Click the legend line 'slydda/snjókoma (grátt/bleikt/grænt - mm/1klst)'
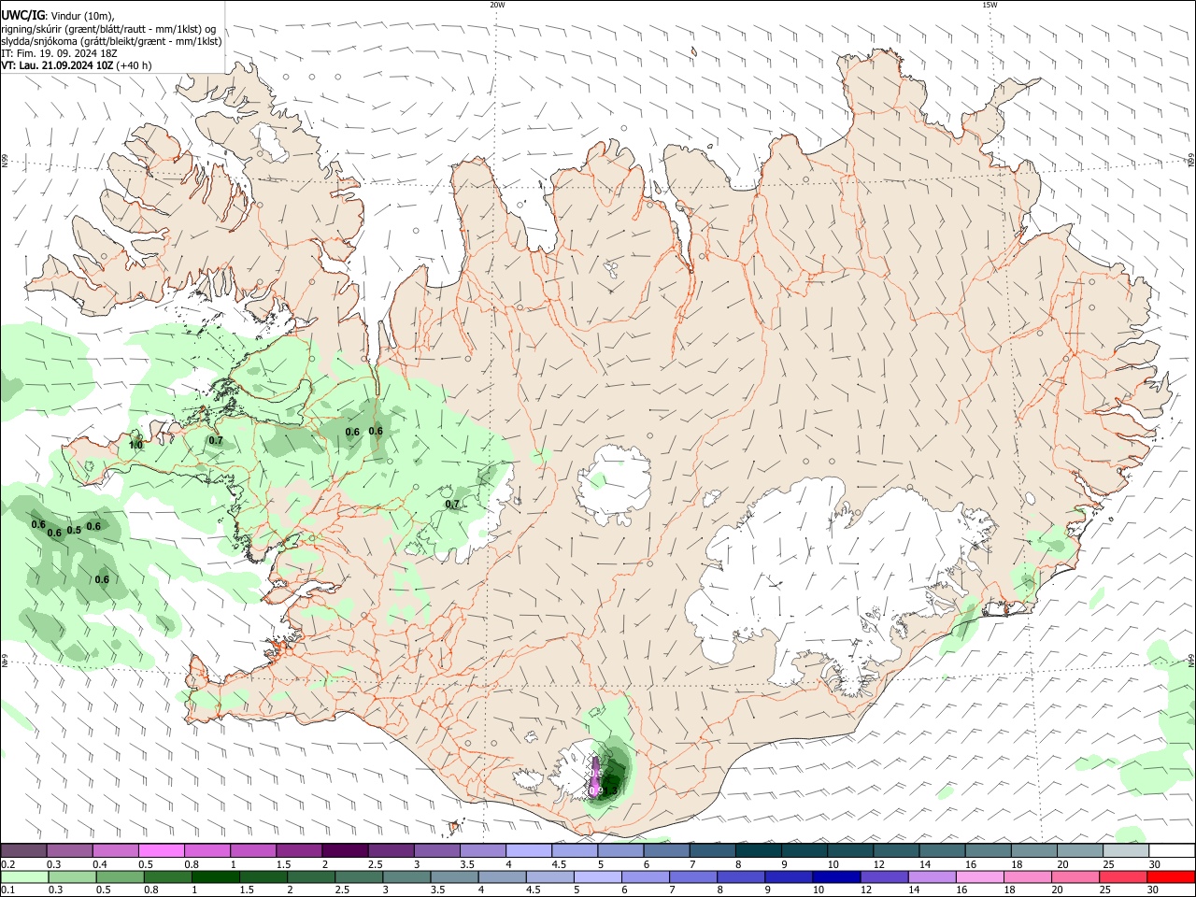 tap(111, 41)
